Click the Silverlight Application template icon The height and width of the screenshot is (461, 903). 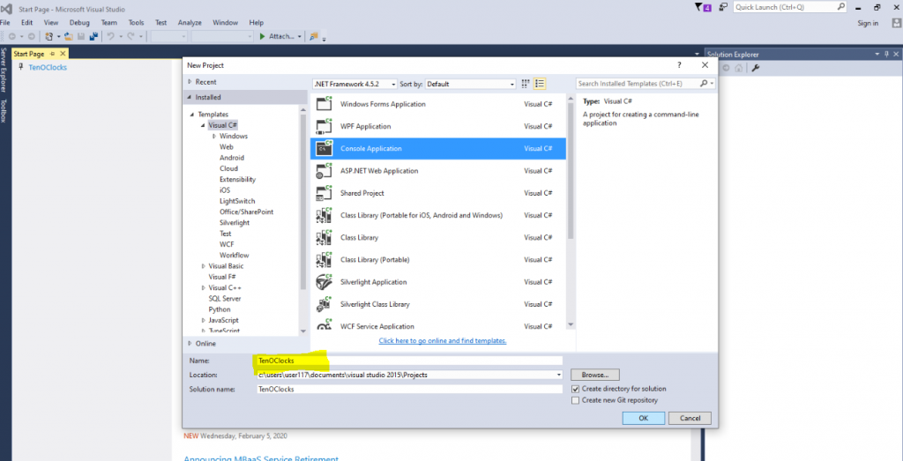click(x=325, y=282)
